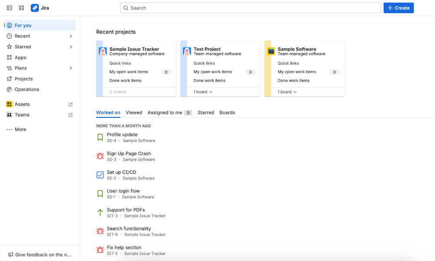Screen dimensions: 435x261
Task: Click the bug icon for Sign Up Page Crash
Action: click(x=100, y=156)
